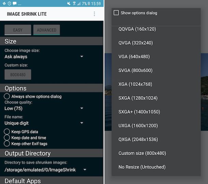The width and height of the screenshot is (208, 184).
Task: Click the 15:59 clock in status bar
Action: pos(96,3)
